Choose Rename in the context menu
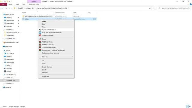The height and width of the screenshot is (108, 192). (x=56, y=73)
